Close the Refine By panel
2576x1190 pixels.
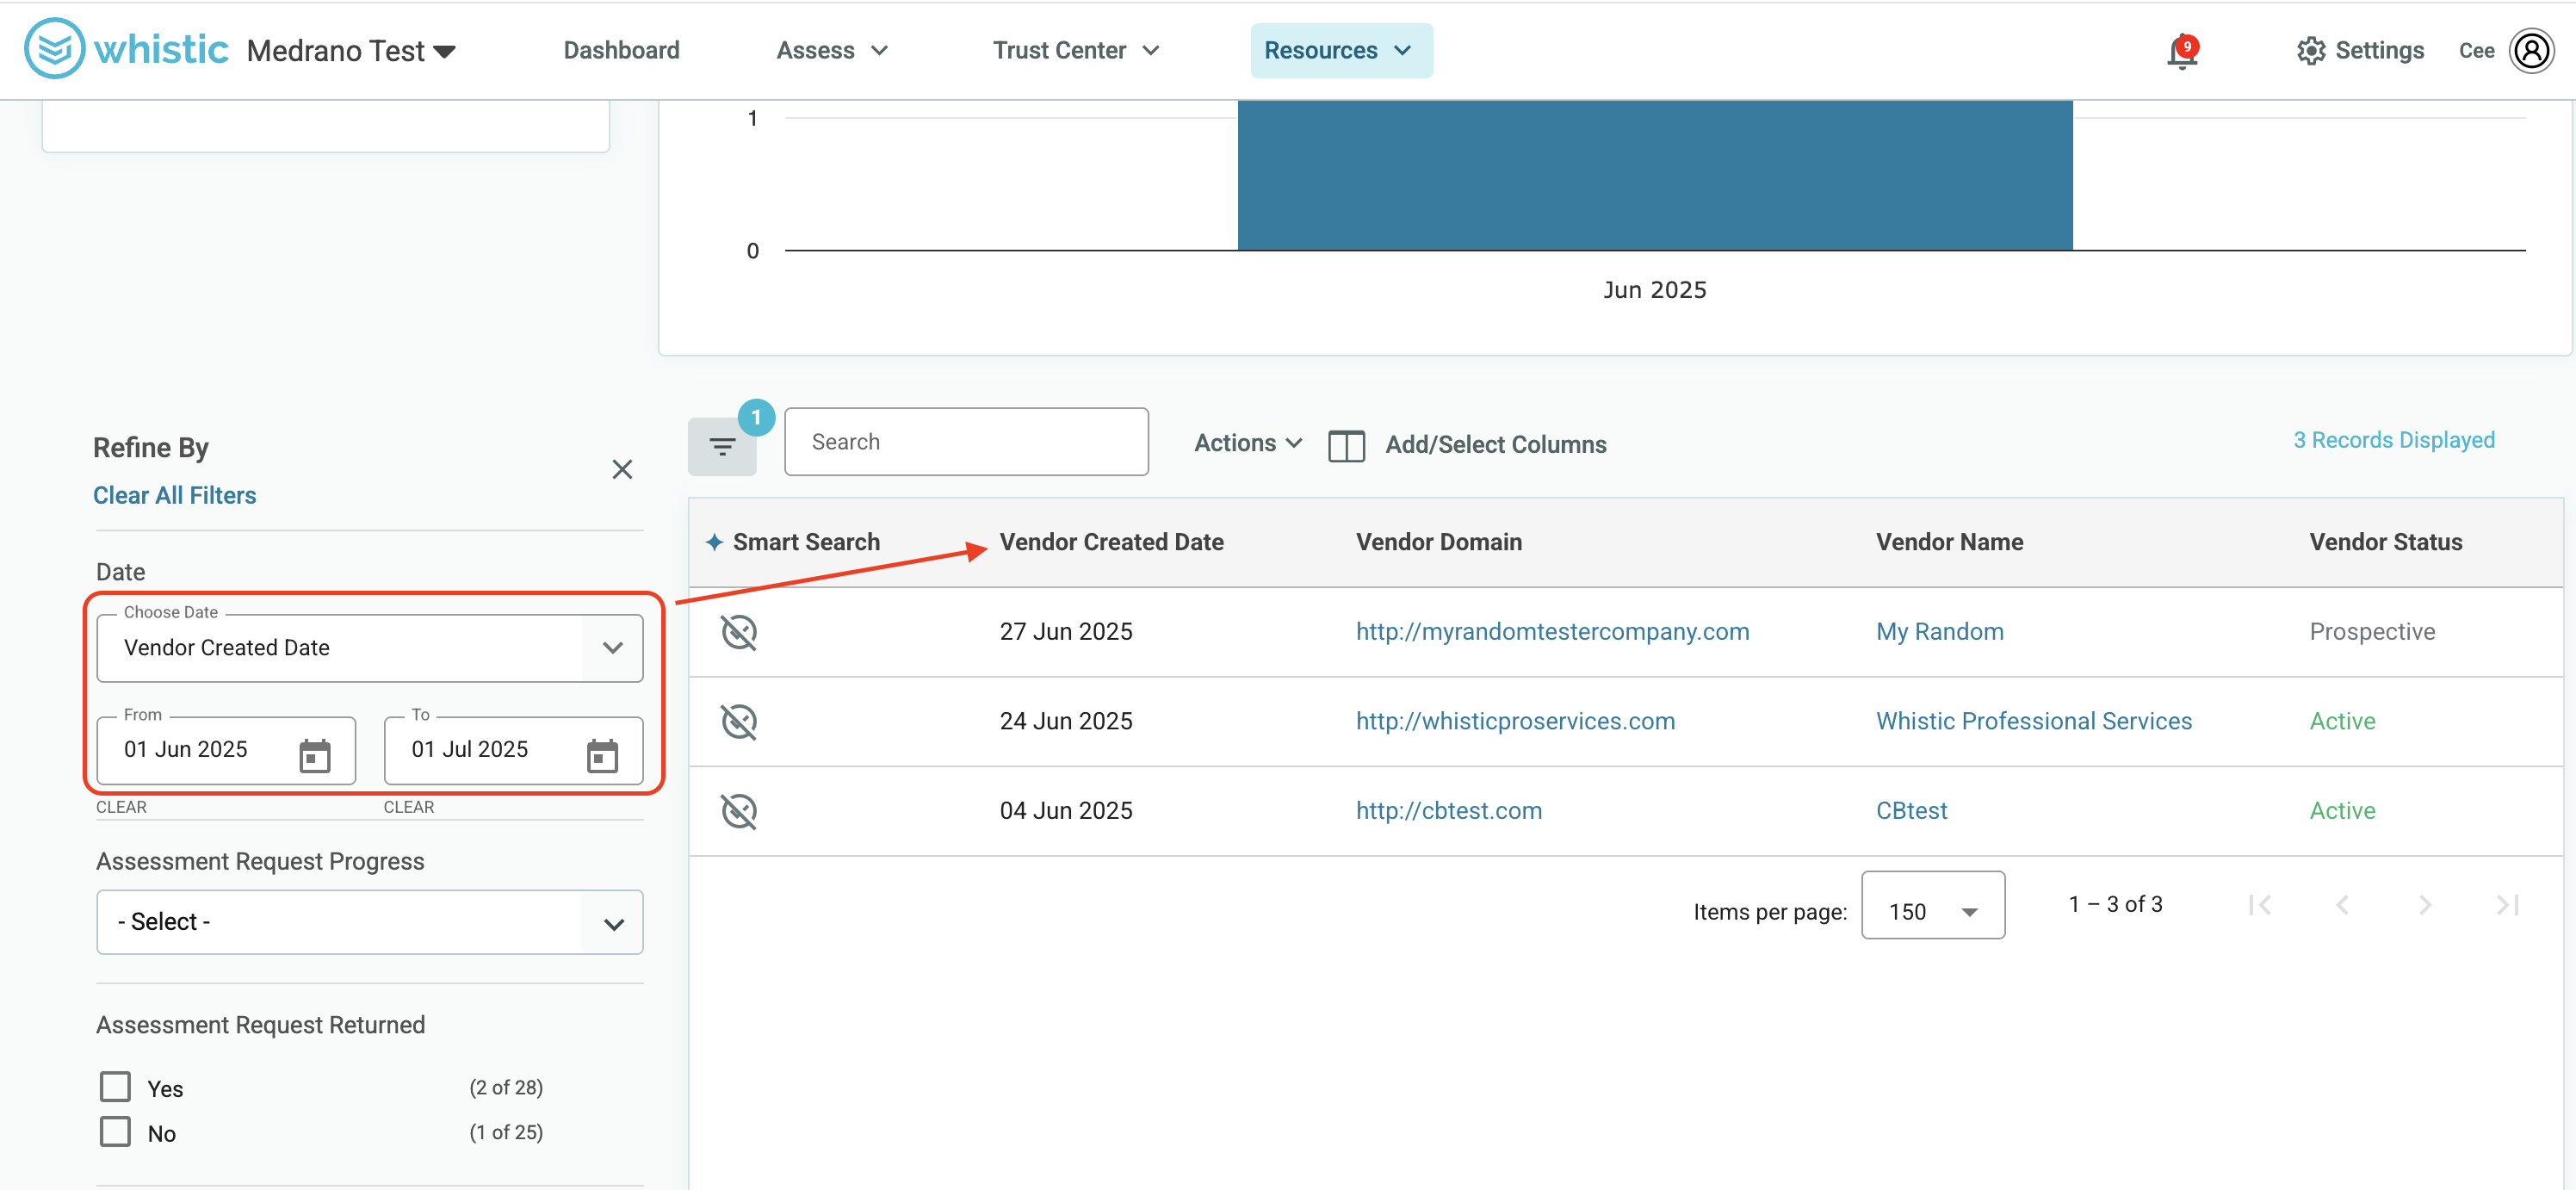[622, 469]
